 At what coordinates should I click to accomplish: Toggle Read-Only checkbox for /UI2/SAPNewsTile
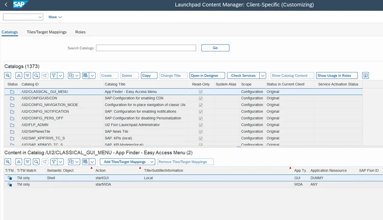coord(200,131)
